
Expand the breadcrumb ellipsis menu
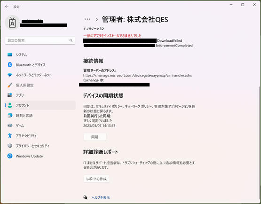pos(87,19)
